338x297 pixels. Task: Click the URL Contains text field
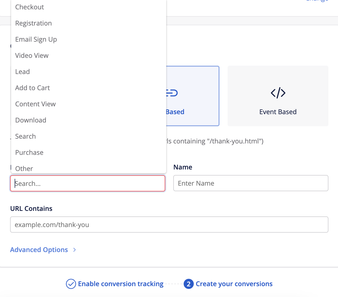point(169,225)
